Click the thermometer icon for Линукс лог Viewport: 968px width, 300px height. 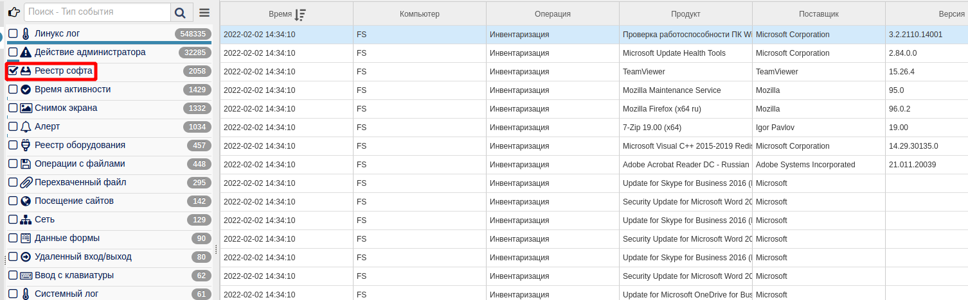pos(26,34)
